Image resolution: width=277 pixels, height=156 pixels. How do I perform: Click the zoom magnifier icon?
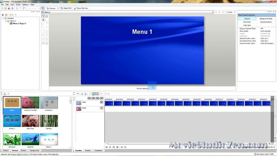click(x=227, y=12)
